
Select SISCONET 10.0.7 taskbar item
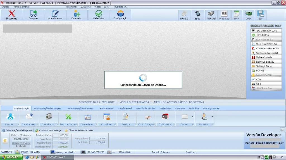(x=58, y=157)
